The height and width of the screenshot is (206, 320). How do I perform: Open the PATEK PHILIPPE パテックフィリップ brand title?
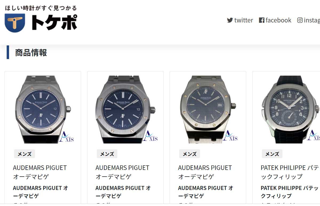click(x=290, y=172)
